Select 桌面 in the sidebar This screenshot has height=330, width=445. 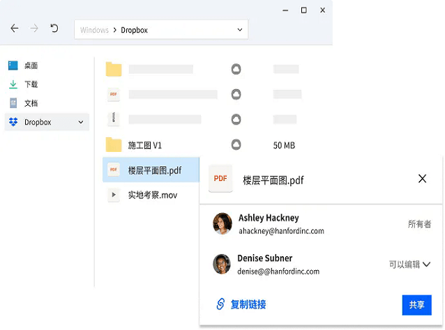31,65
